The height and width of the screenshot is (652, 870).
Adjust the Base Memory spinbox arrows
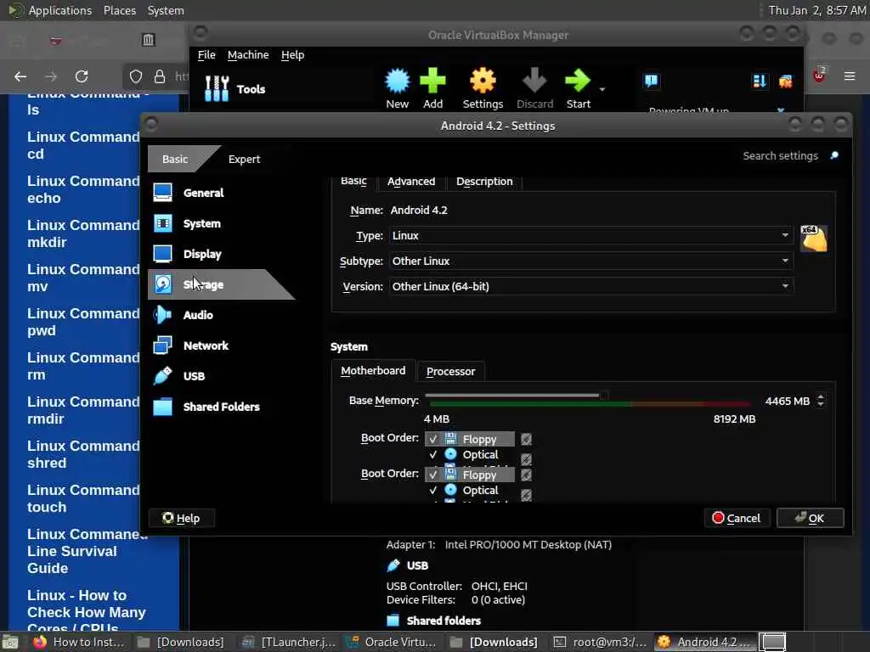821,401
